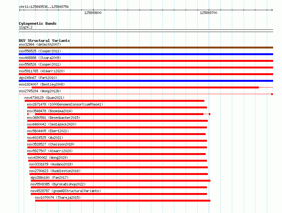Click the red nsv556526 variant bar
Viewport: 282px width, 213px height.
[x=146, y=68]
